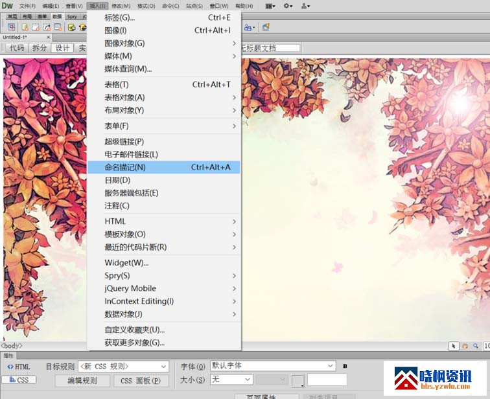Choose 表格(T) menu entry

pos(164,85)
